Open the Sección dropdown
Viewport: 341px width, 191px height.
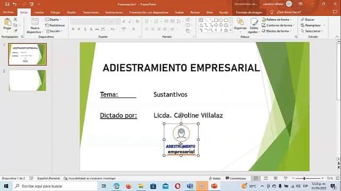tap(54, 31)
